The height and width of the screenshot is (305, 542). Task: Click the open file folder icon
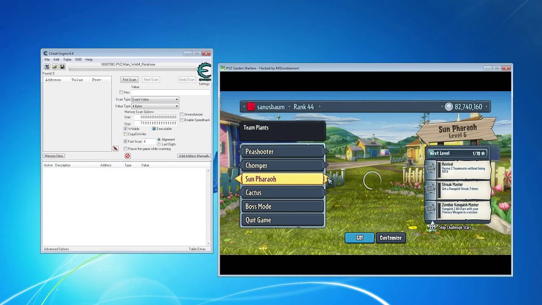(x=55, y=67)
